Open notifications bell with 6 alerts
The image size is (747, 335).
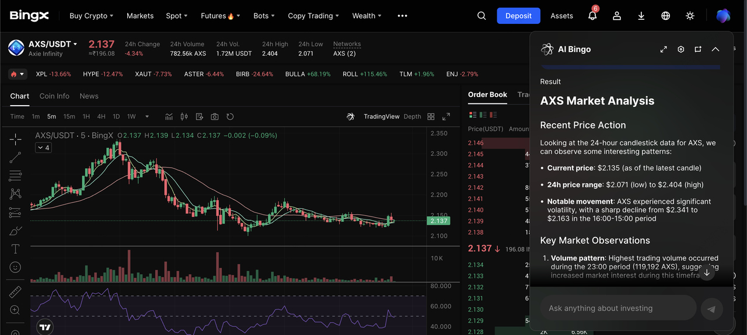click(x=592, y=16)
